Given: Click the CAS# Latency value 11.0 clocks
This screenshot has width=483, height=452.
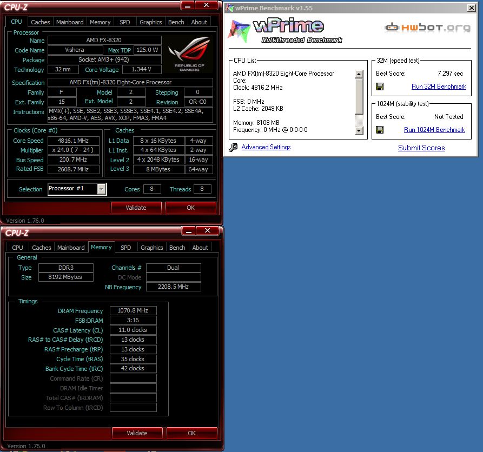Looking at the screenshot, I should coord(133,330).
